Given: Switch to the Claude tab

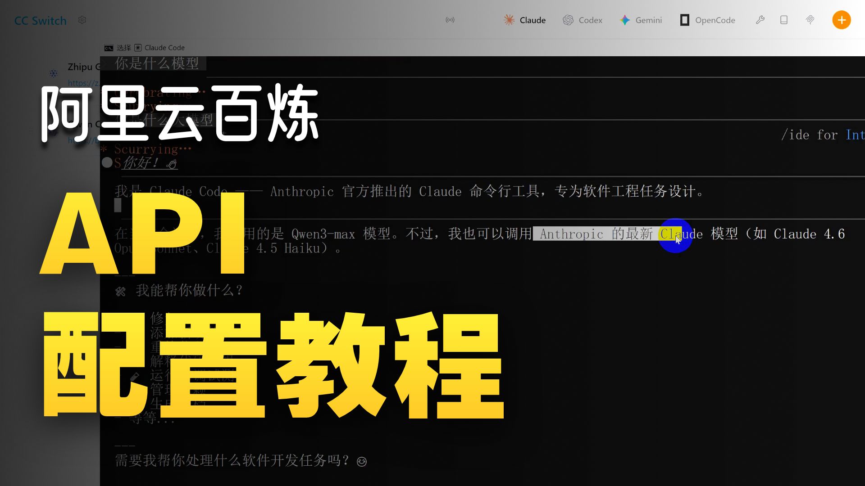Looking at the screenshot, I should tap(532, 20).
